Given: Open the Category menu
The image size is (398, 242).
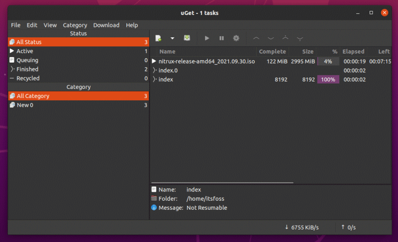Looking at the screenshot, I should click(x=75, y=25).
